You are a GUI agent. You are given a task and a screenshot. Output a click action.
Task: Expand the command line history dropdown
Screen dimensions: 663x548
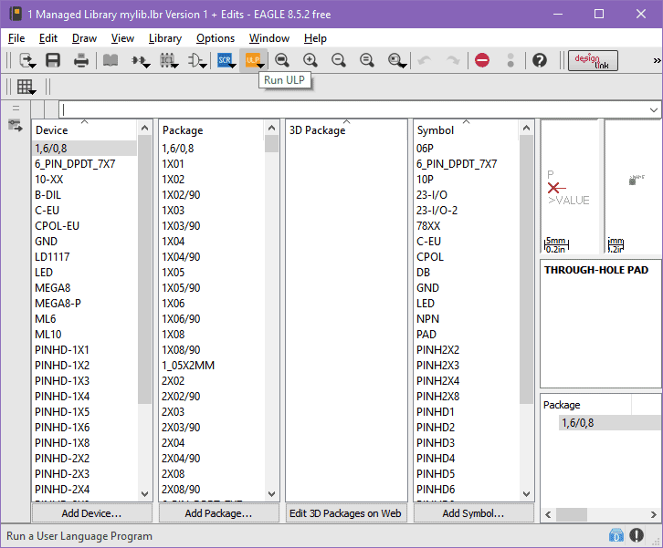[x=653, y=109]
